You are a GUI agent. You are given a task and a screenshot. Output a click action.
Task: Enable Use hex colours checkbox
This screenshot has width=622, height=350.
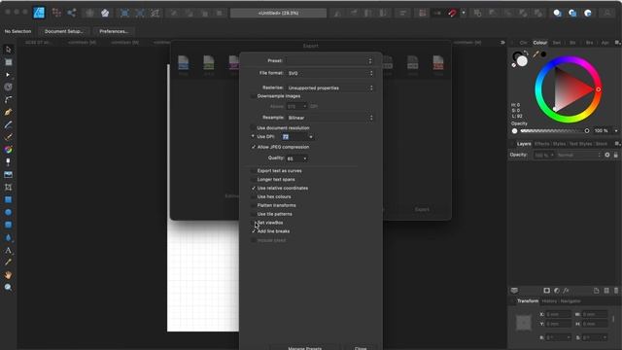tap(253, 196)
